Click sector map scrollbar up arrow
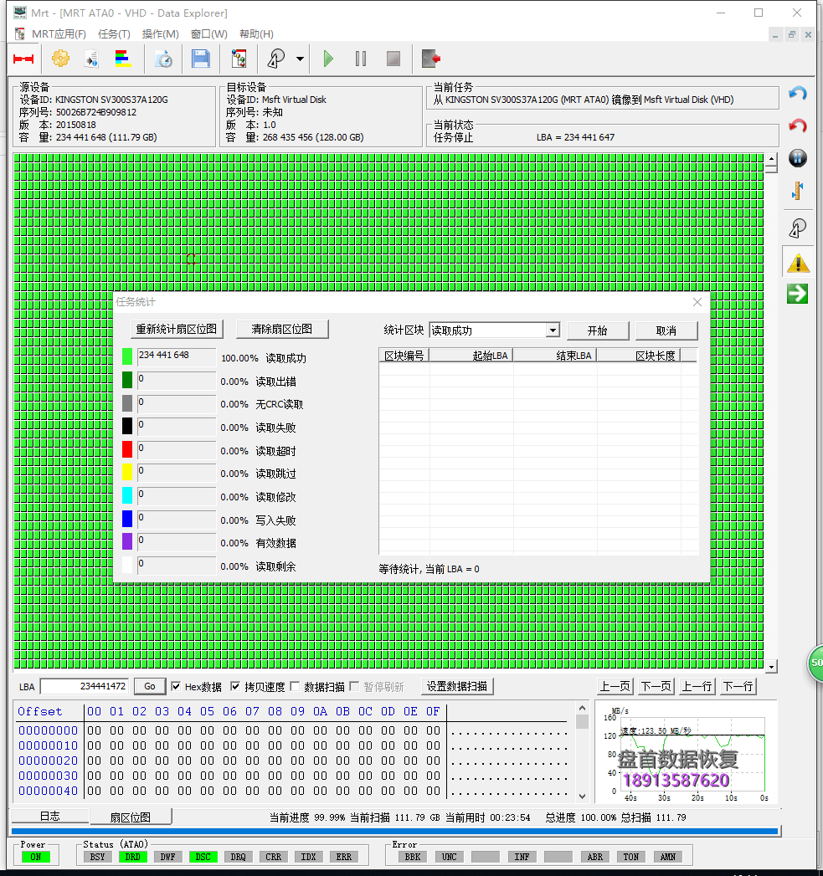 772,159
